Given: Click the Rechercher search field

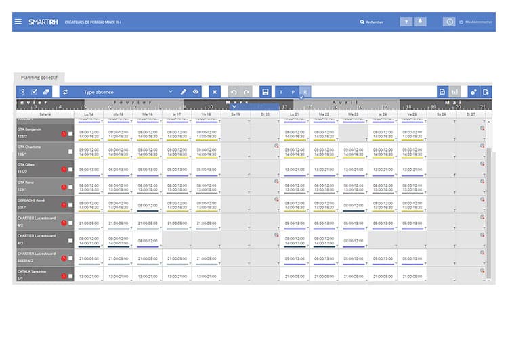Looking at the screenshot, I should point(373,22).
